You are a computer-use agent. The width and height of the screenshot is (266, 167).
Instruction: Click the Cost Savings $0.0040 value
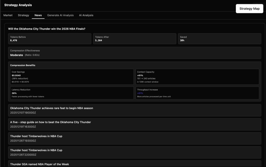16,75
